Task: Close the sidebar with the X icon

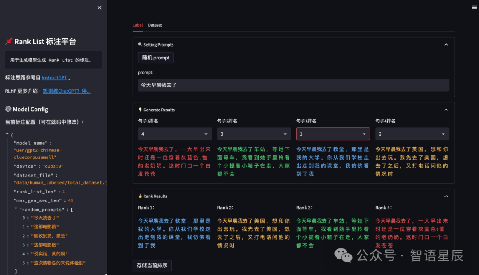Action: [x=99, y=8]
